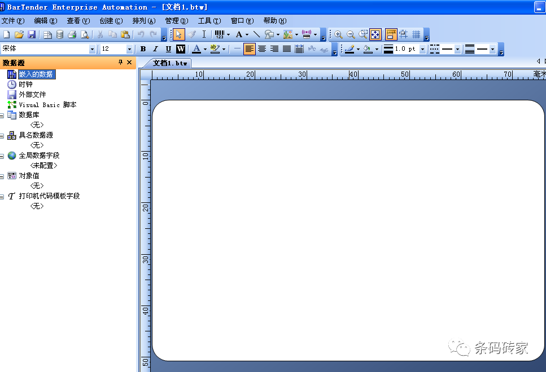The width and height of the screenshot is (546, 372).
Task: Click the blank label design area
Action: [x=348, y=230]
